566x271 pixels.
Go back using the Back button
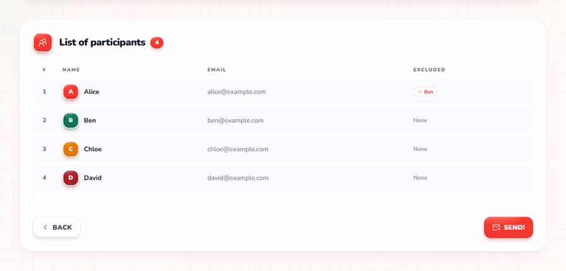coord(57,228)
